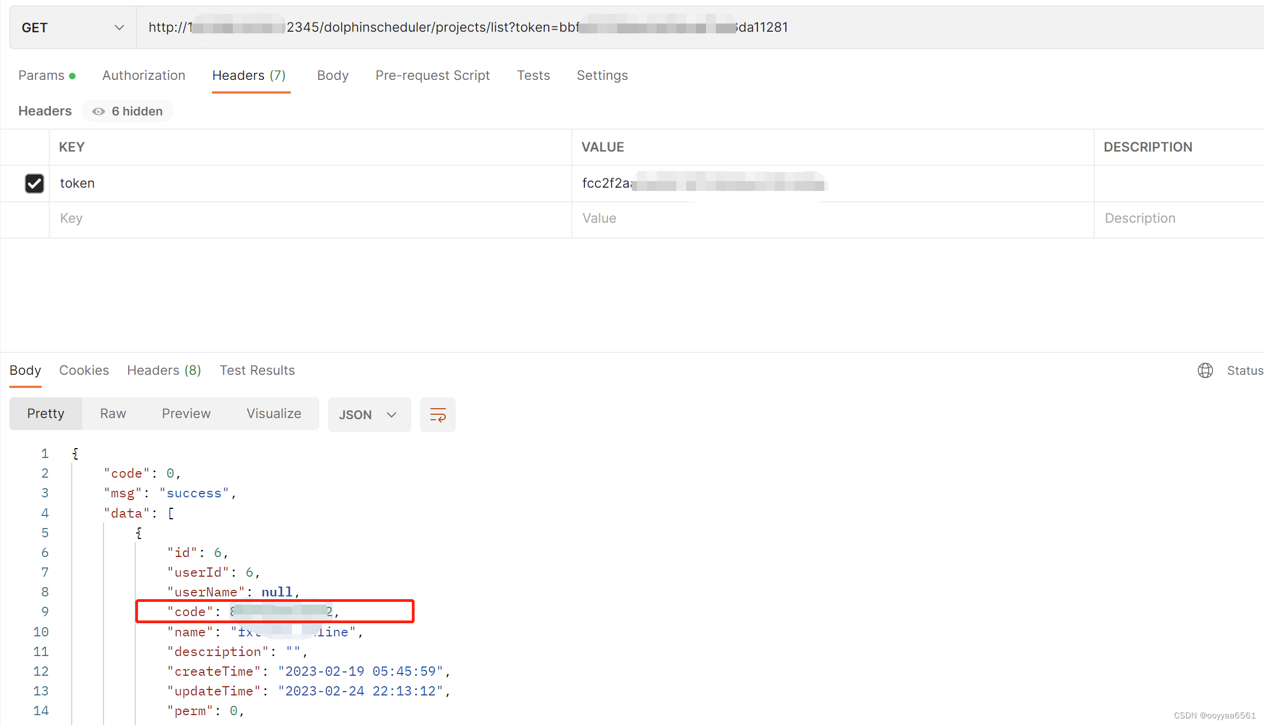Image resolution: width=1264 pixels, height=725 pixels.
Task: Toggle the token header checkbox
Action: point(34,182)
